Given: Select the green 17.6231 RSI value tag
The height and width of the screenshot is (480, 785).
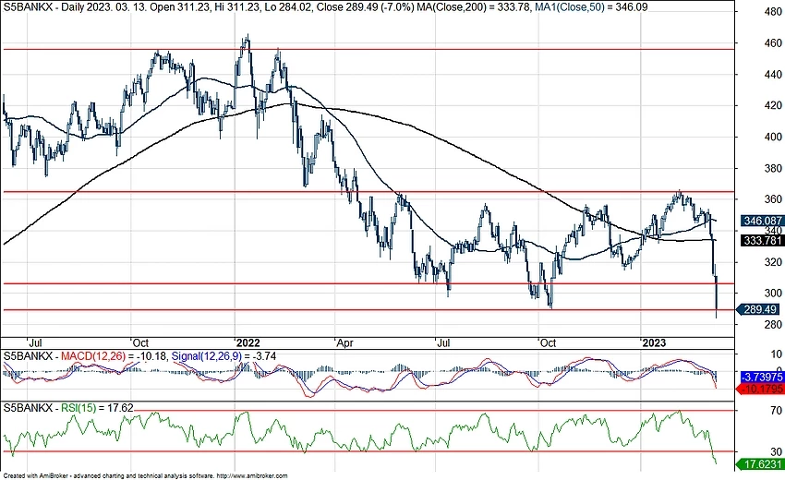Looking at the screenshot, I should [x=761, y=464].
